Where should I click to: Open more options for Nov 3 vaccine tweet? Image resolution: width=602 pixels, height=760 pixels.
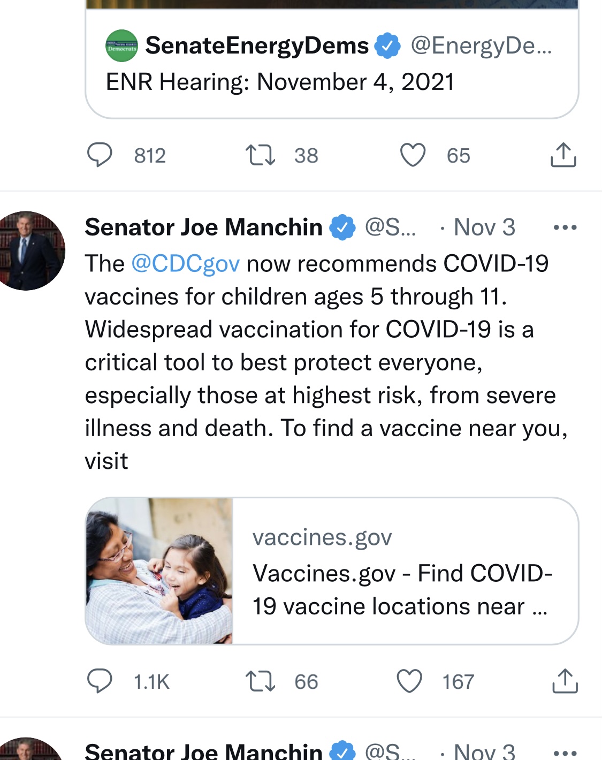(565, 227)
